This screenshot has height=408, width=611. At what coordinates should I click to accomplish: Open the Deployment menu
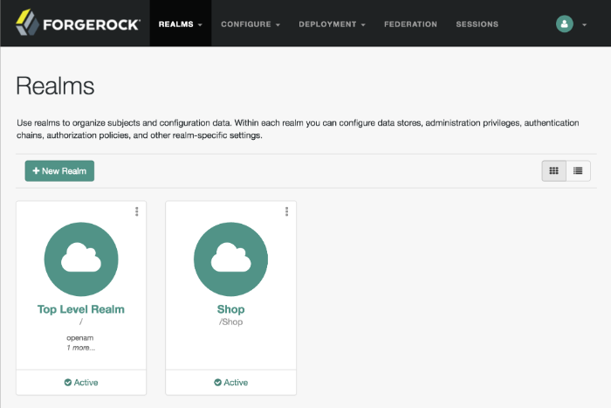332,24
